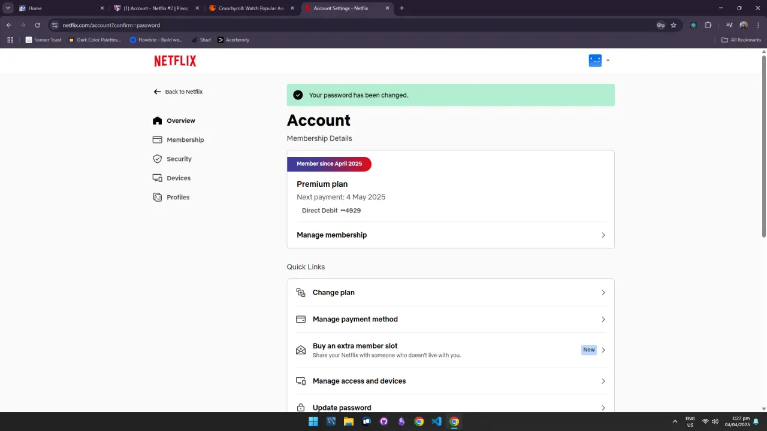Open Manage membership
This screenshot has width=767, height=431.
pyautogui.click(x=451, y=235)
